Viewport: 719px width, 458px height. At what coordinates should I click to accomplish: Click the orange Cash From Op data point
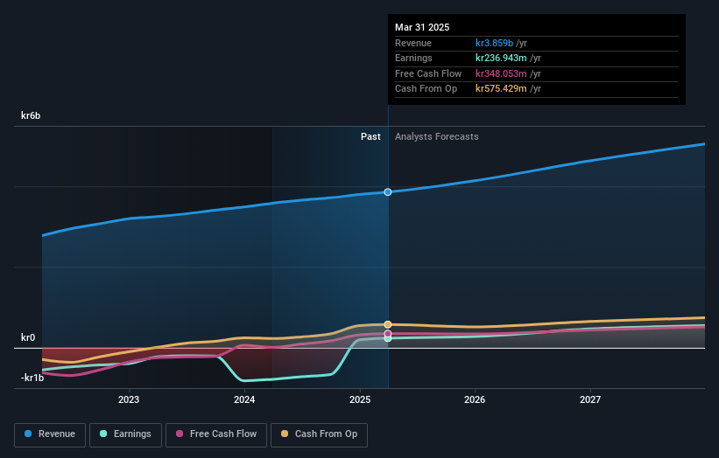(388, 324)
